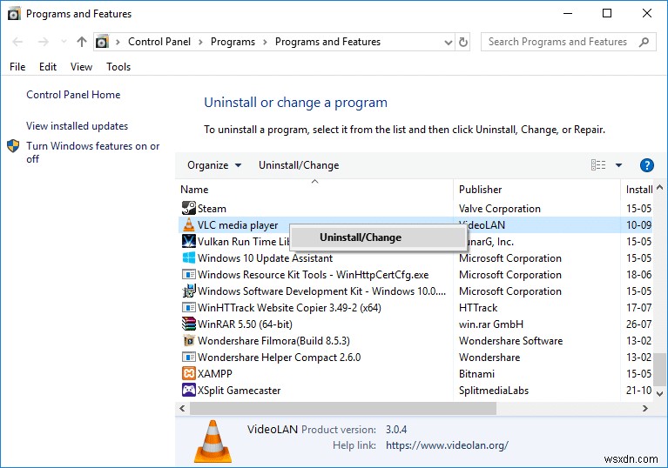
Task: Expand chevron after Programs breadcrumb
Action: tap(265, 42)
